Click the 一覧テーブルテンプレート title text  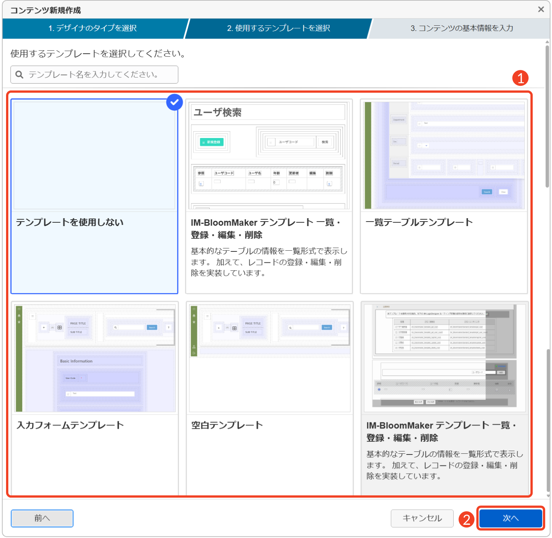pos(419,222)
